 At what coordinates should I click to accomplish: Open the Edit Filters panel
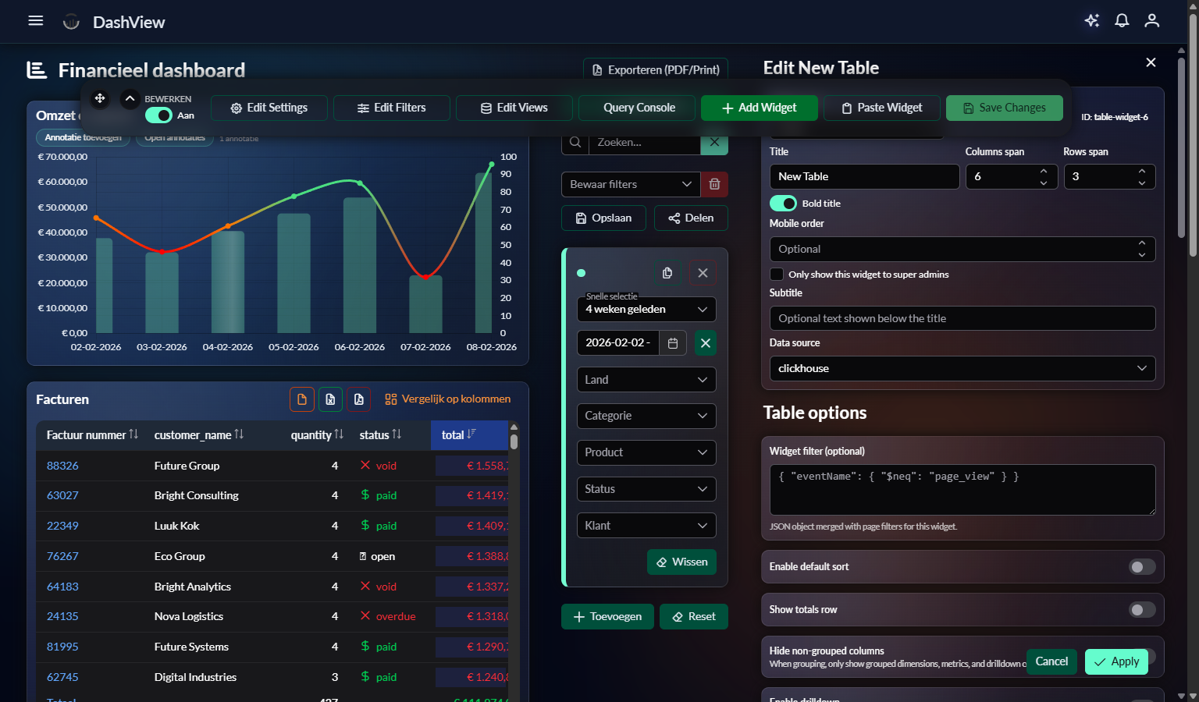[391, 108]
